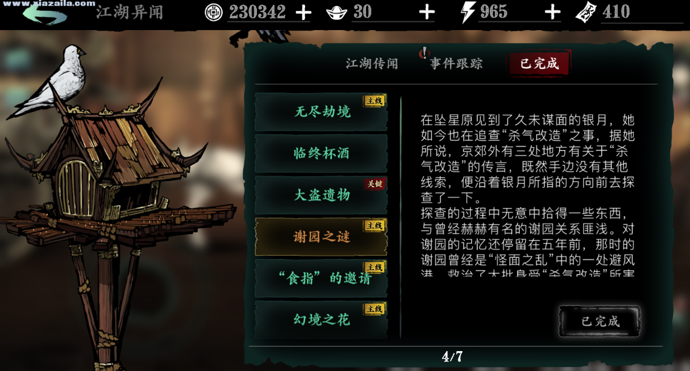Viewport: 690px width, 371px height.
Task: Open “食指”的邀请 quest entry
Action: click(x=321, y=278)
